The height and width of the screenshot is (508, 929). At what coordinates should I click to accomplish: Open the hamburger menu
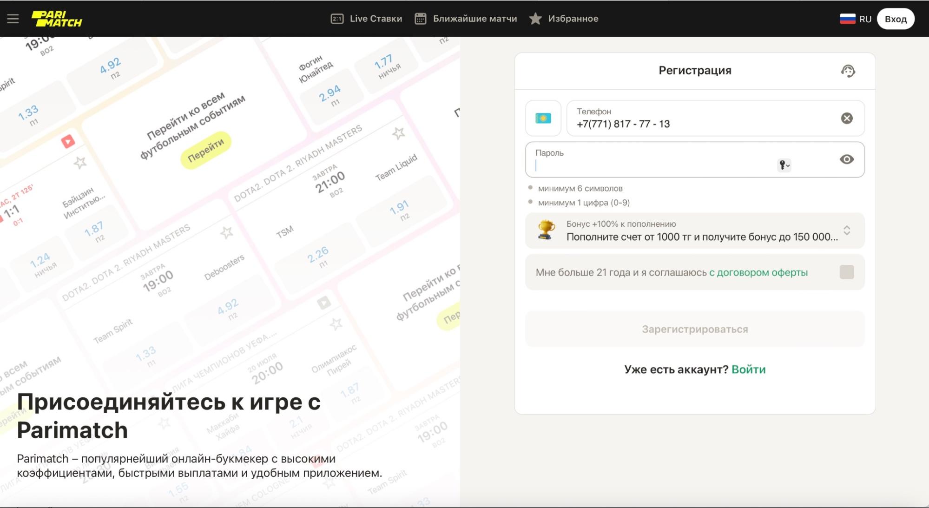(x=13, y=19)
